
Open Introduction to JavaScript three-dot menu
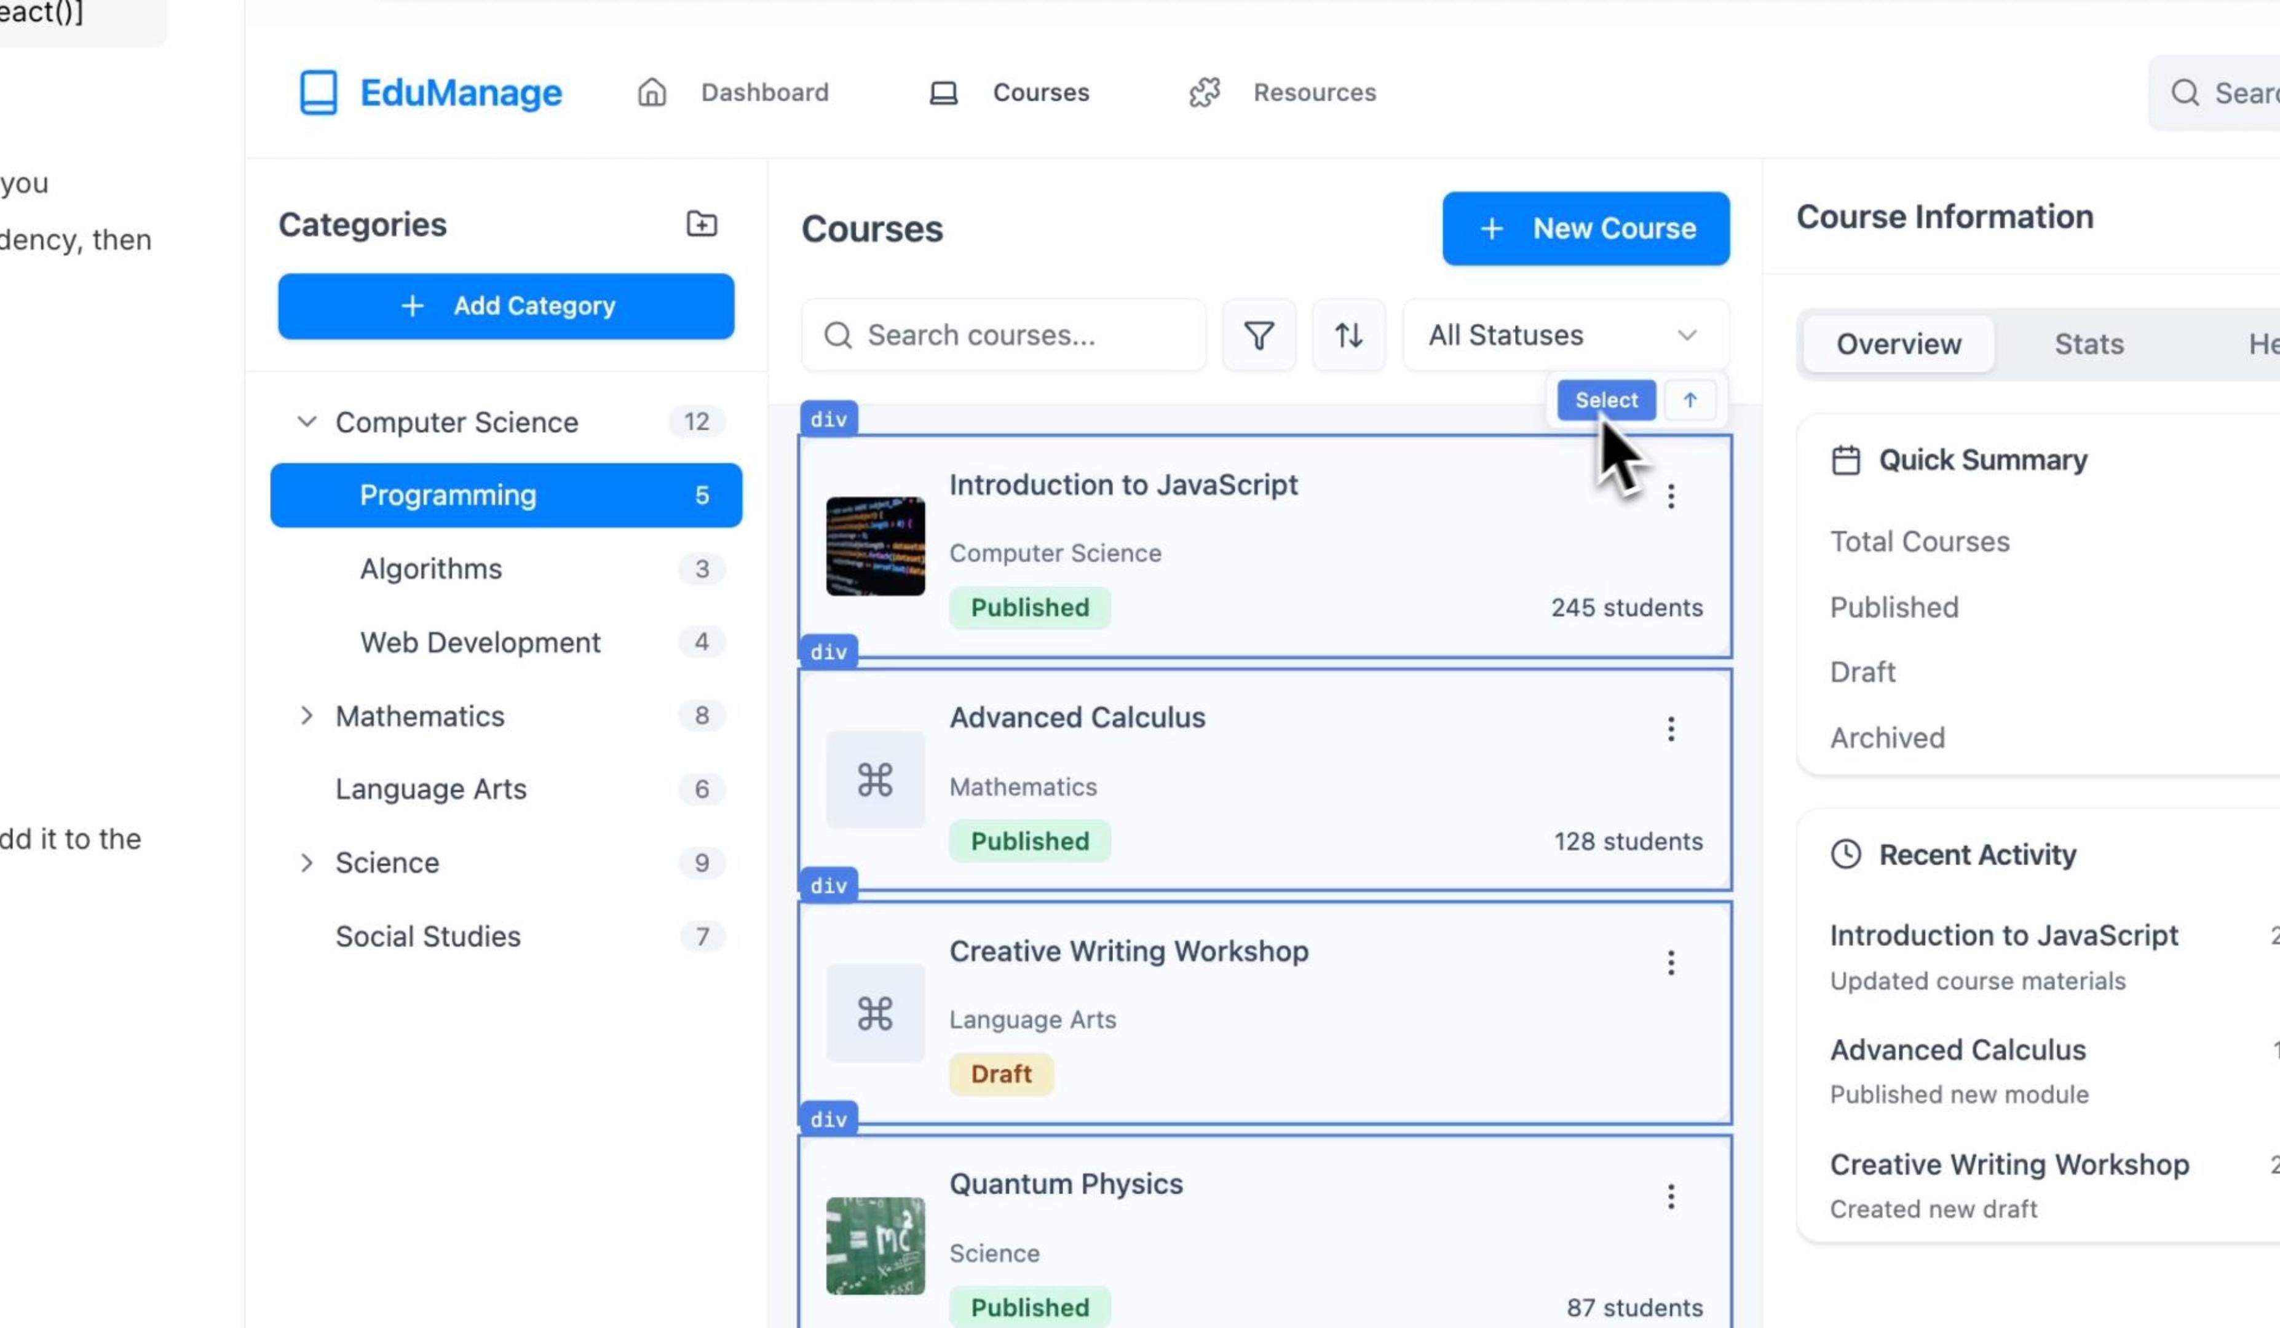click(x=1670, y=496)
